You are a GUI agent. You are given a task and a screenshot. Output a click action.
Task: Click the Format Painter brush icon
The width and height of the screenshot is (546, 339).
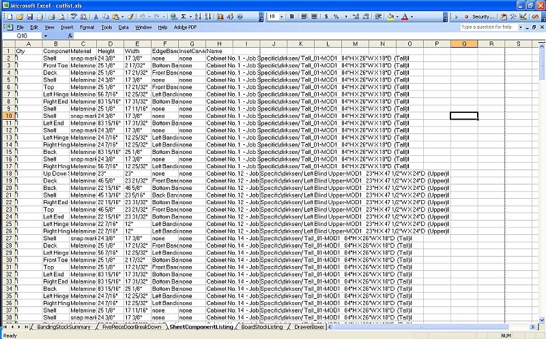(130, 16)
